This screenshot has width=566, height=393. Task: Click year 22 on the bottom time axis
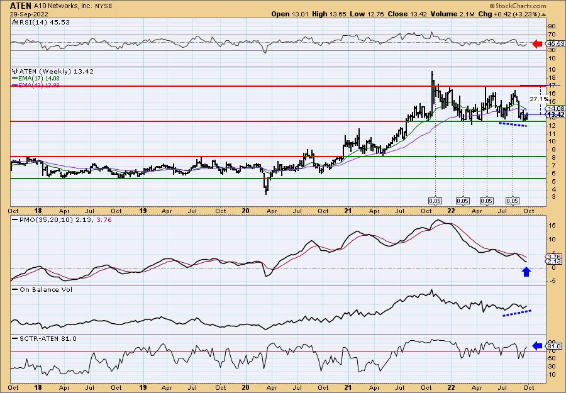(x=451, y=388)
